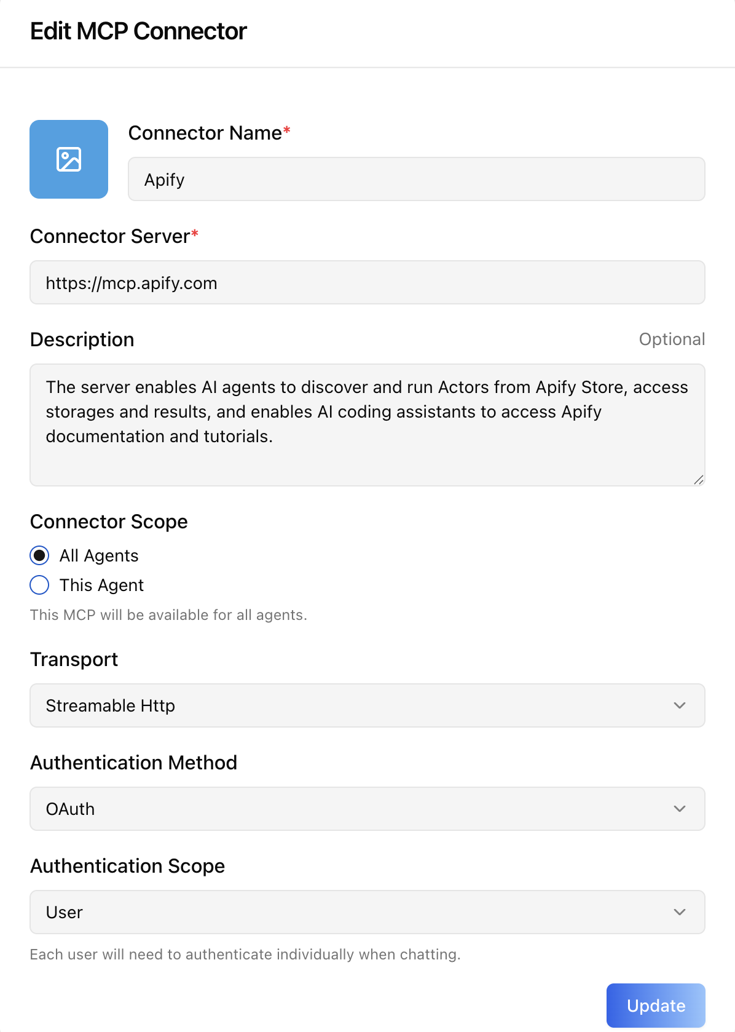Click inside the Description text area
Screen dimensions: 735x1032
point(367,425)
